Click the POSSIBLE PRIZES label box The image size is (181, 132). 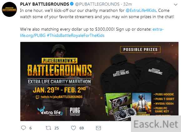[x=140, y=49]
